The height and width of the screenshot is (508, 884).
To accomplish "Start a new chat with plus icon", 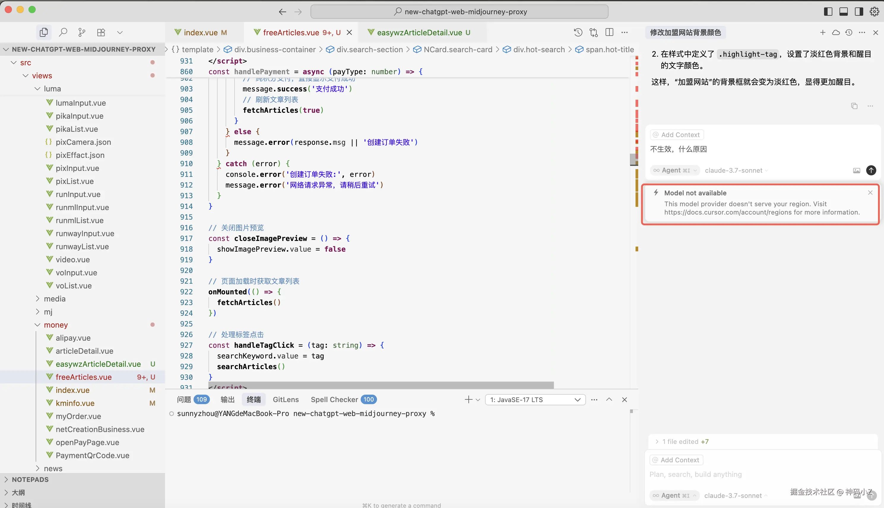I will point(823,32).
